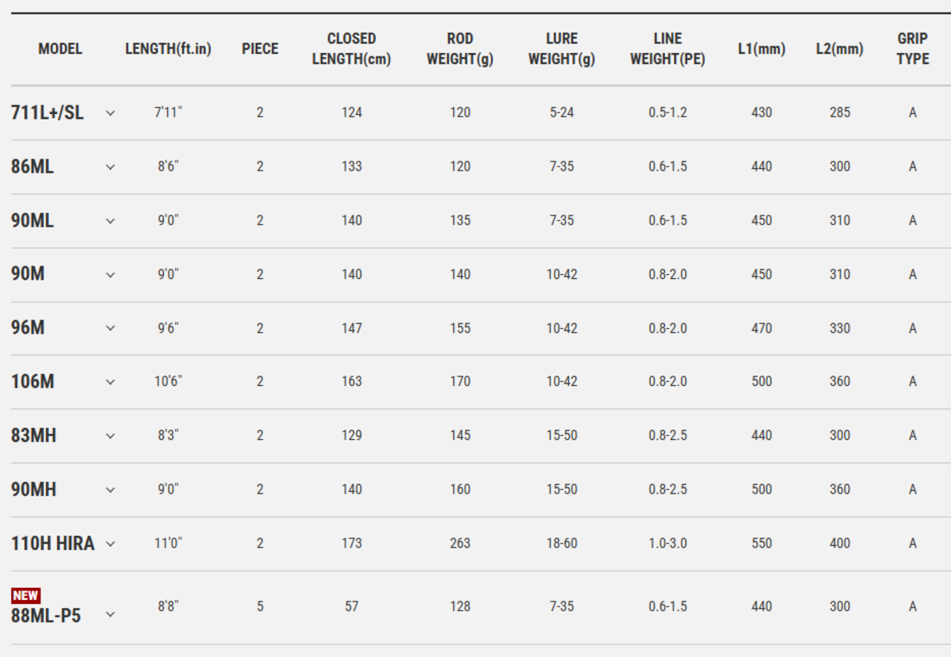Expand the 106M row chevron

click(110, 382)
